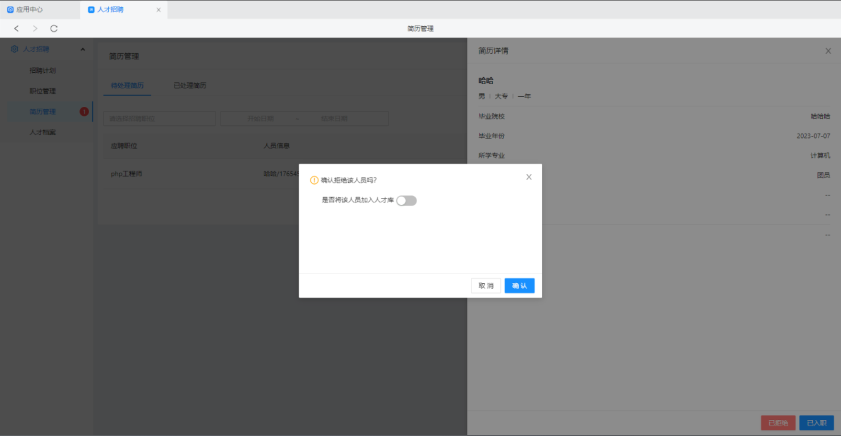Click the browser back arrow icon
The image size is (841, 436).
click(17, 29)
